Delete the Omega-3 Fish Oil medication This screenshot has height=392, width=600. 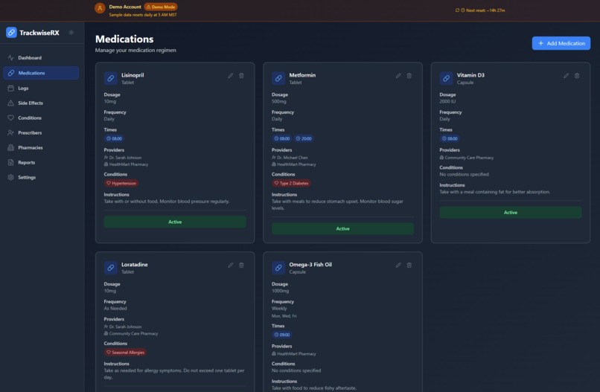click(409, 265)
